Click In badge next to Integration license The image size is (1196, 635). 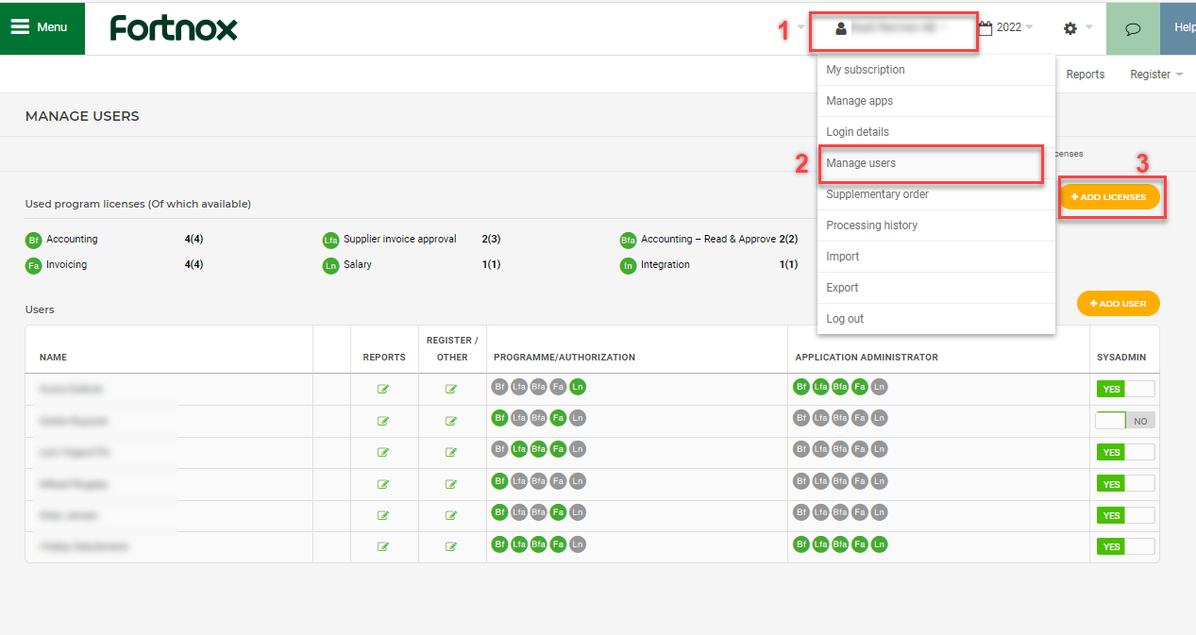tap(628, 266)
